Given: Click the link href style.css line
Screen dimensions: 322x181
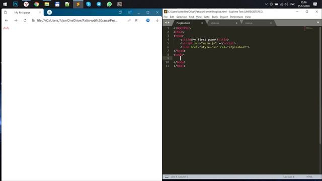Looking at the screenshot, I should 215,47.
